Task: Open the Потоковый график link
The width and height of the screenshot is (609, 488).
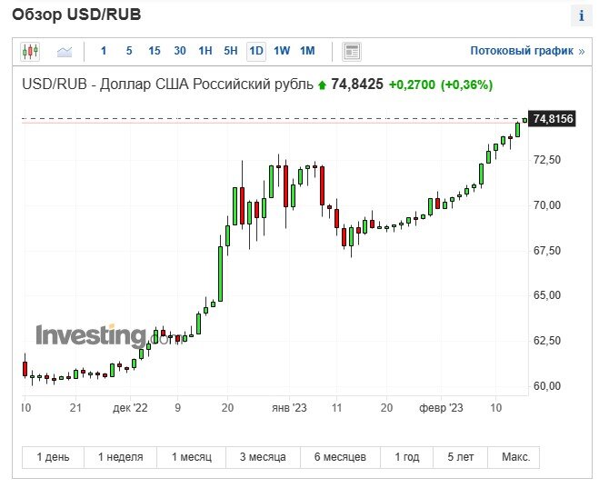Action: (527, 51)
